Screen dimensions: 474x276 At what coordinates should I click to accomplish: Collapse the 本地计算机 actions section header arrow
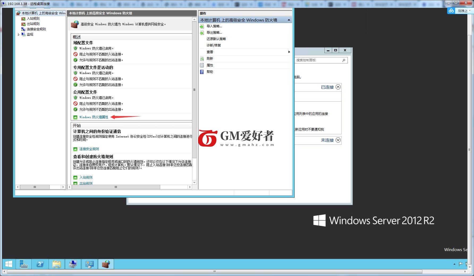pyautogui.click(x=289, y=20)
